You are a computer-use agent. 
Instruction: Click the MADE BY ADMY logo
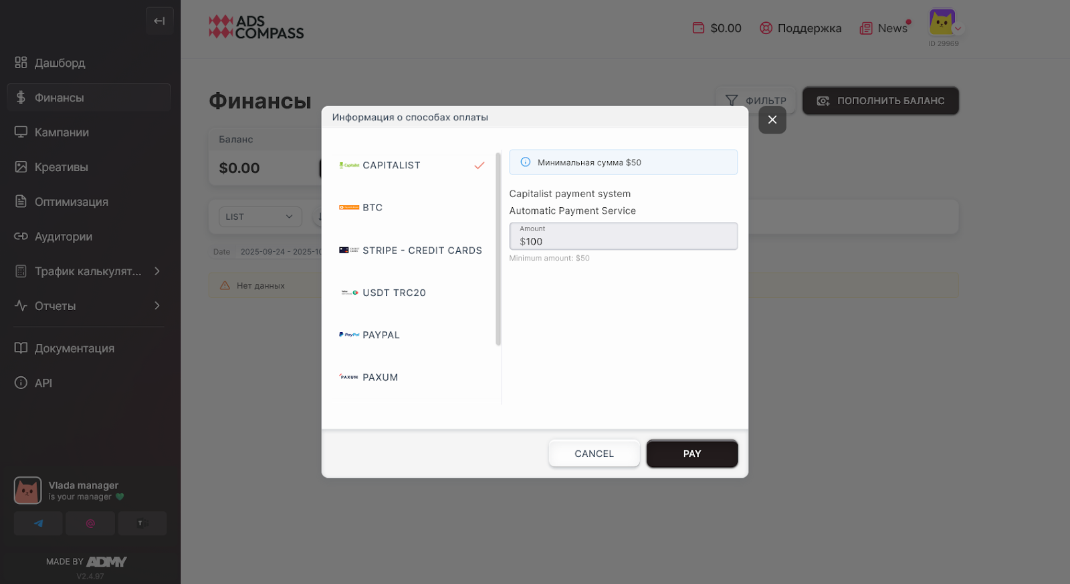(86, 561)
